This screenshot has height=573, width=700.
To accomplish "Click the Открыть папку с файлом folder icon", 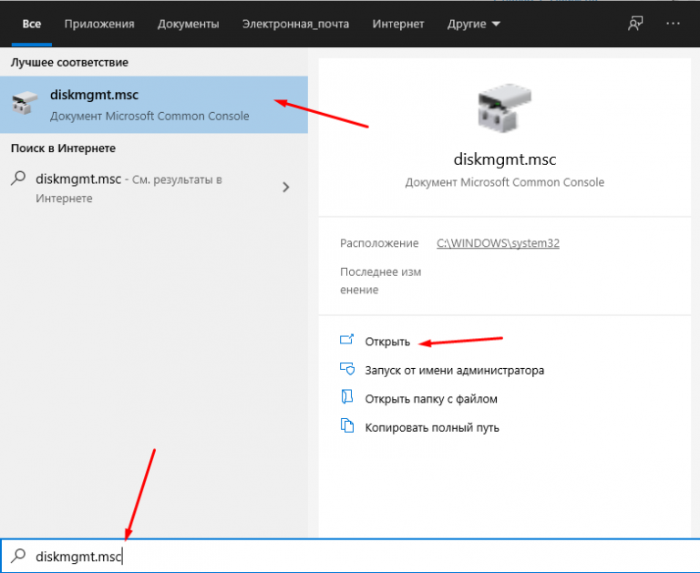I will (346, 398).
